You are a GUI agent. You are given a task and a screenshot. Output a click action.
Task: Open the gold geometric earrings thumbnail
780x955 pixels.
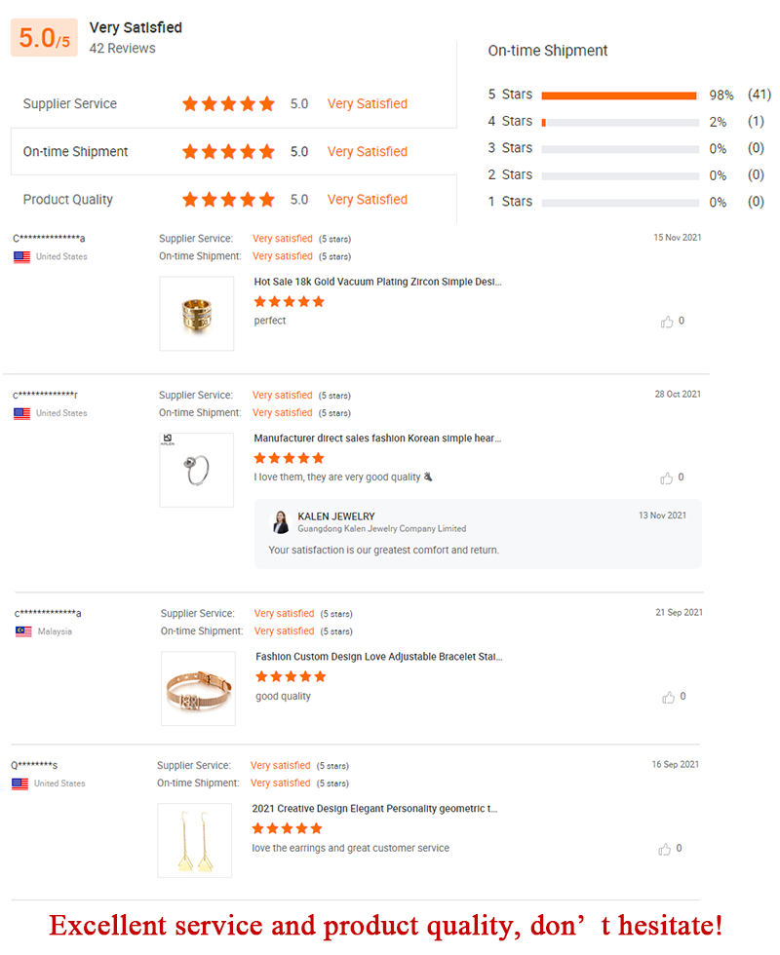(195, 840)
